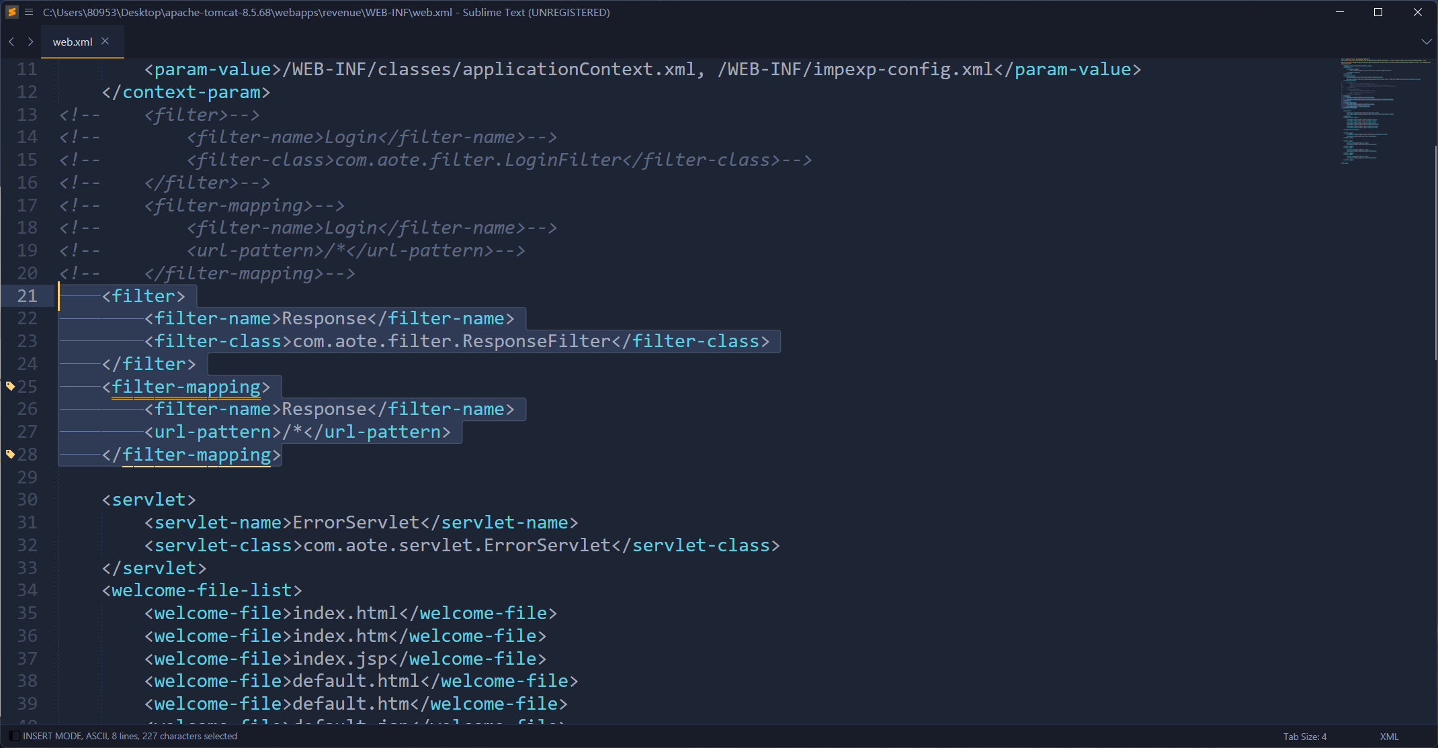Screen dimensions: 1438x748
Task: Go to previous tab with left arrow
Action: point(11,42)
